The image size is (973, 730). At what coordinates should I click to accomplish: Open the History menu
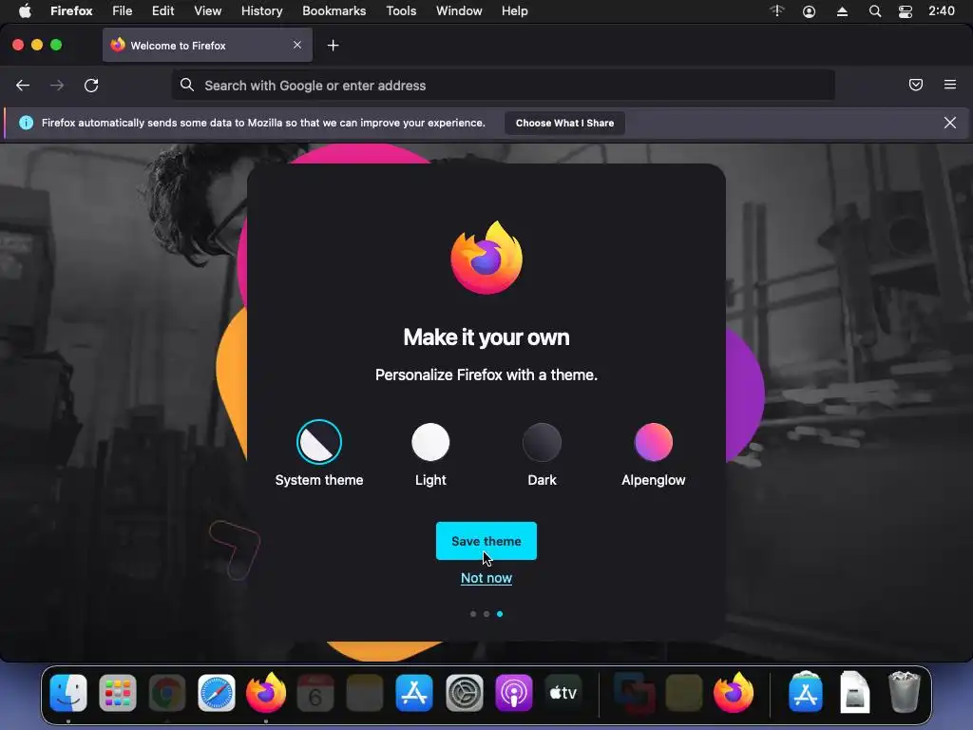[x=262, y=11]
